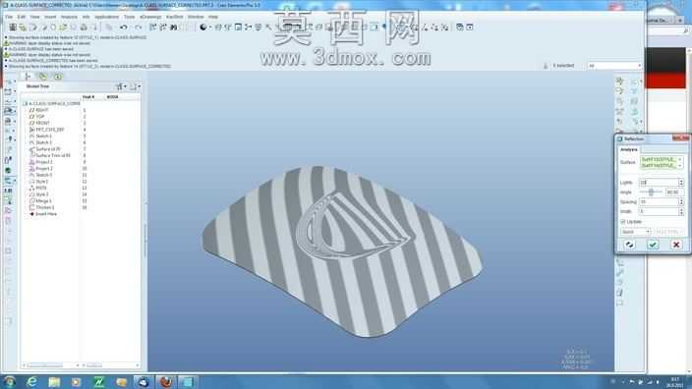
Task: Select the Folder browser navigator tab icon
Action: pos(43,77)
